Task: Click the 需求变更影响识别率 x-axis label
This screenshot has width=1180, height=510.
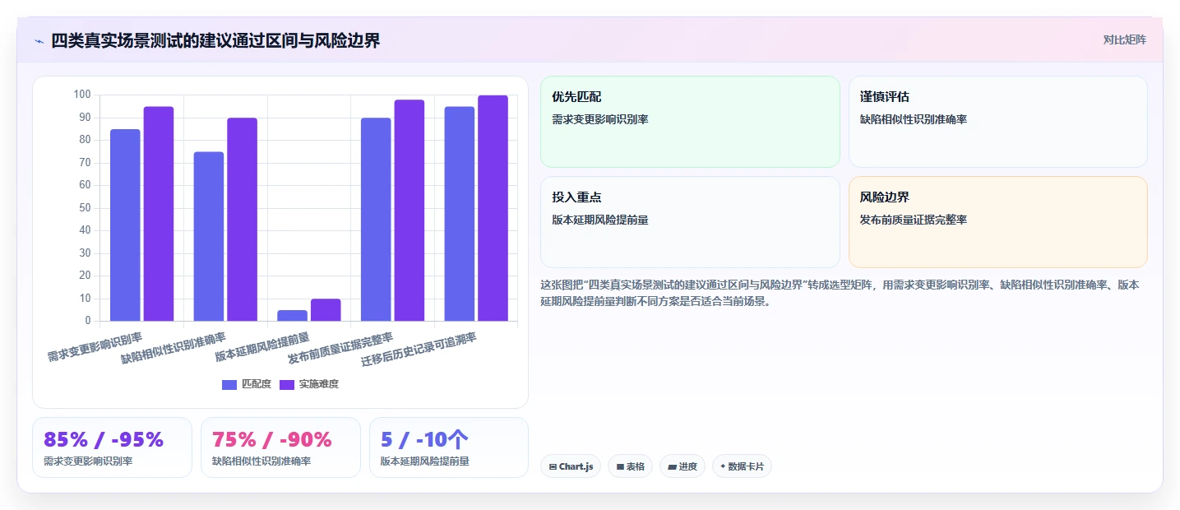Action: pyautogui.click(x=95, y=347)
